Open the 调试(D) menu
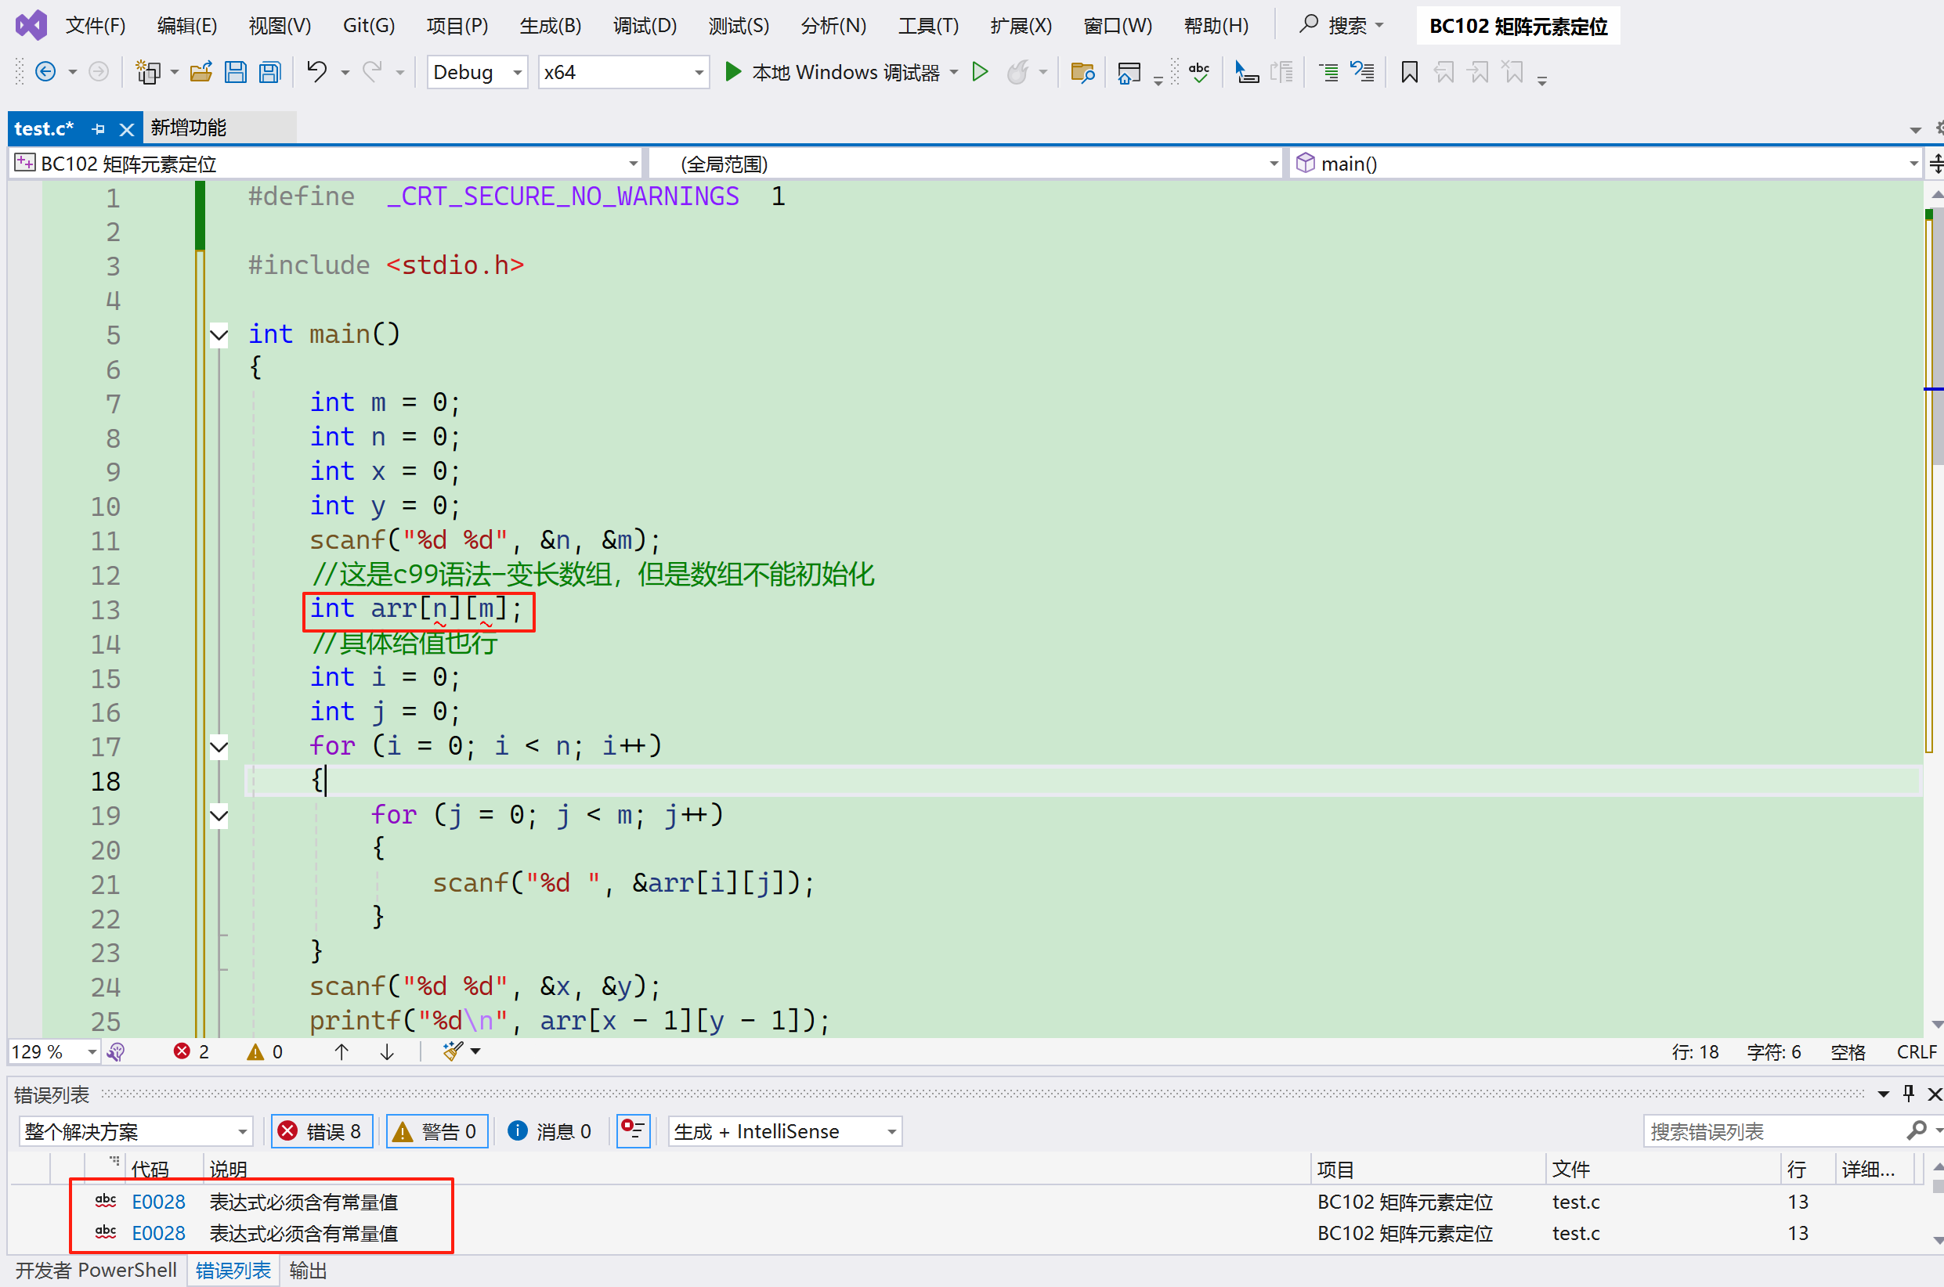Screen dimensions: 1944x1287 pyautogui.click(x=645, y=26)
